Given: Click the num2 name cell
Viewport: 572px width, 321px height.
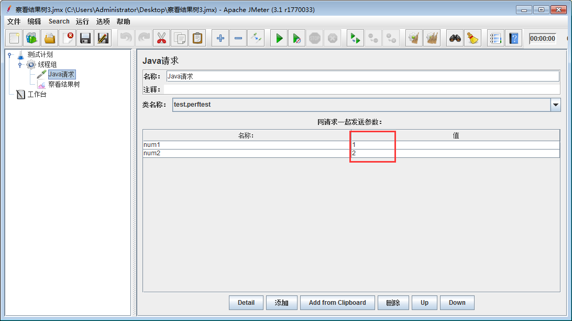Looking at the screenshot, I should point(247,153).
